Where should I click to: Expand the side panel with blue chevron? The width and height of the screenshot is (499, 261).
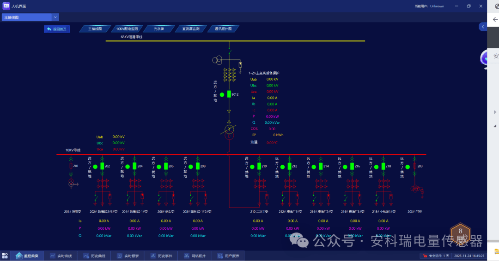[x=483, y=27]
